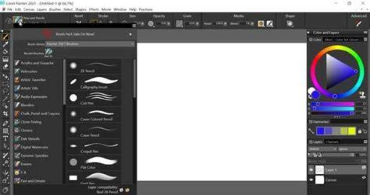Click the Acrylics and Gouache category
This screenshot has height=195, width=370.
coord(38,63)
